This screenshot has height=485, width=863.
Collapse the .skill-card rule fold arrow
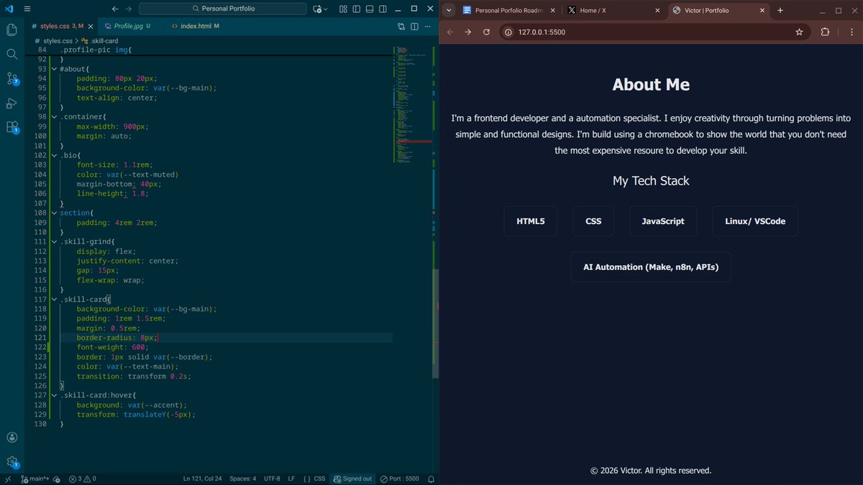pyautogui.click(x=54, y=300)
